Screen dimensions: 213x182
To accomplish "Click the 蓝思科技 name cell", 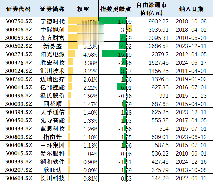I will coord(52,129).
